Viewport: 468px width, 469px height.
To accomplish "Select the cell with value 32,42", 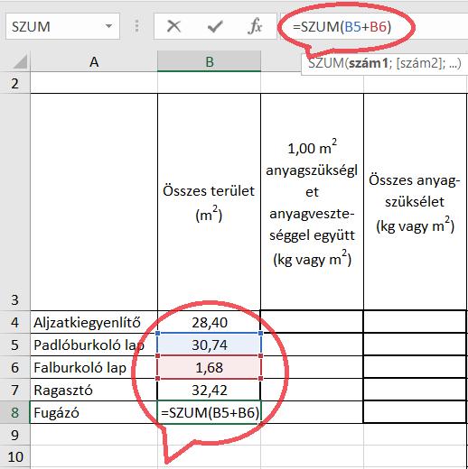I will coord(209,390).
